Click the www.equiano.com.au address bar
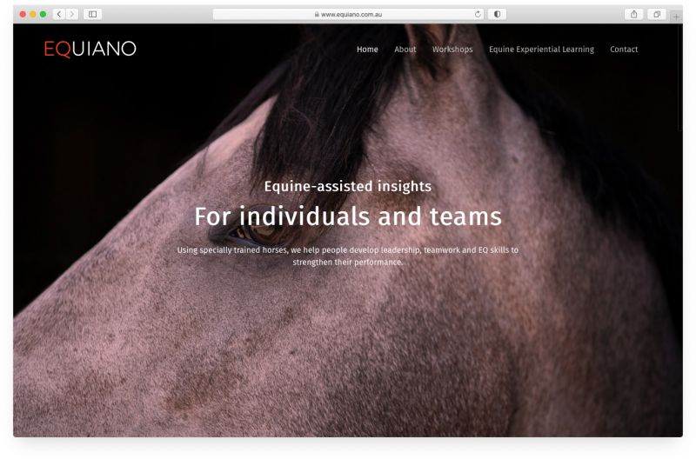 pos(348,14)
